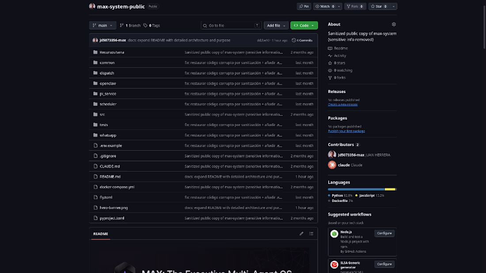Open the docker-compose.yml file
486x273 pixels.
117,187
